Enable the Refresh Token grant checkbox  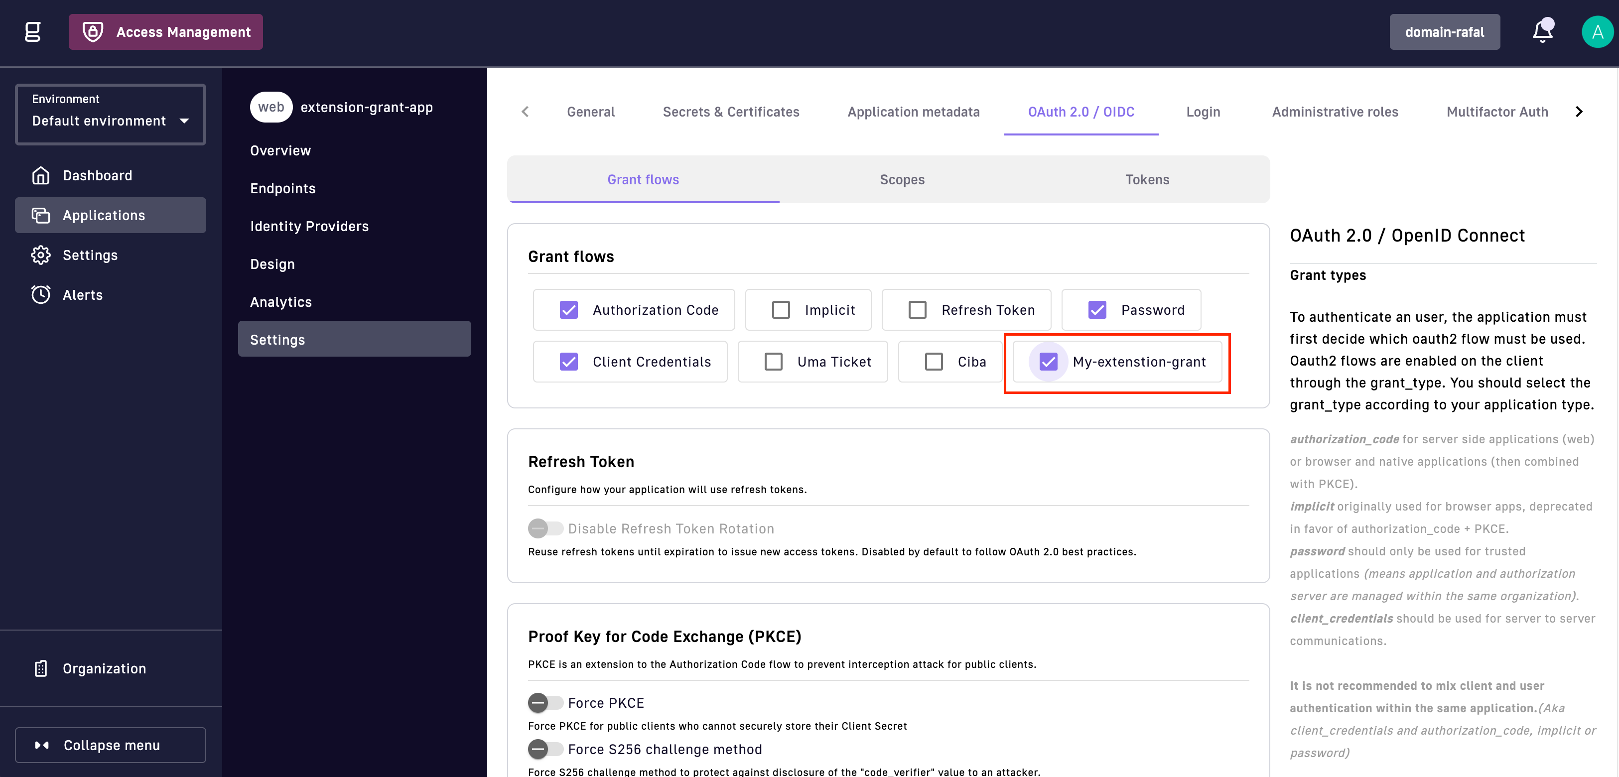917,310
